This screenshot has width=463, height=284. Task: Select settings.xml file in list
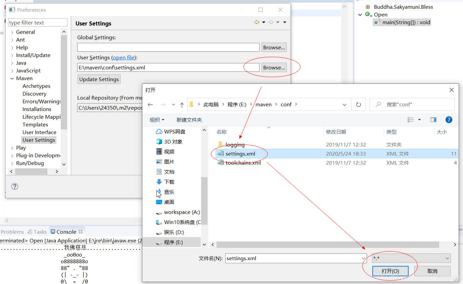[x=240, y=154]
